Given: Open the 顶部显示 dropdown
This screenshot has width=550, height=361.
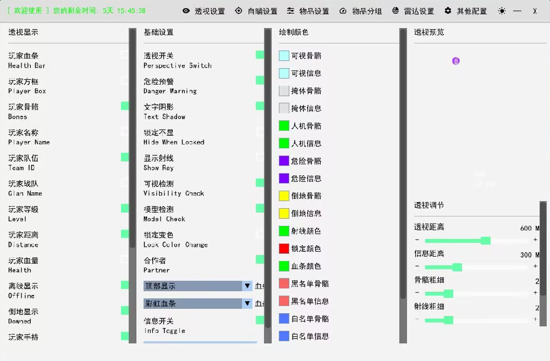Looking at the screenshot, I should (x=198, y=286).
